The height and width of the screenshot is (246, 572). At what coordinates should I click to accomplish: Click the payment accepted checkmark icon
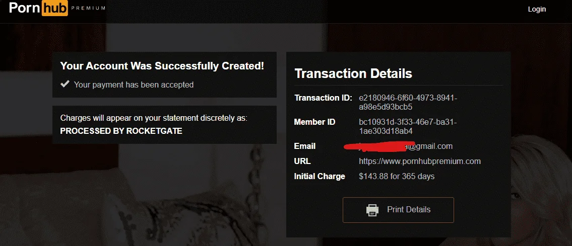coord(65,85)
